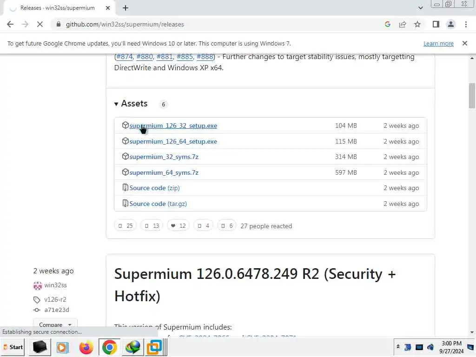Open issue link #885
The image size is (476, 357).
click(185, 57)
